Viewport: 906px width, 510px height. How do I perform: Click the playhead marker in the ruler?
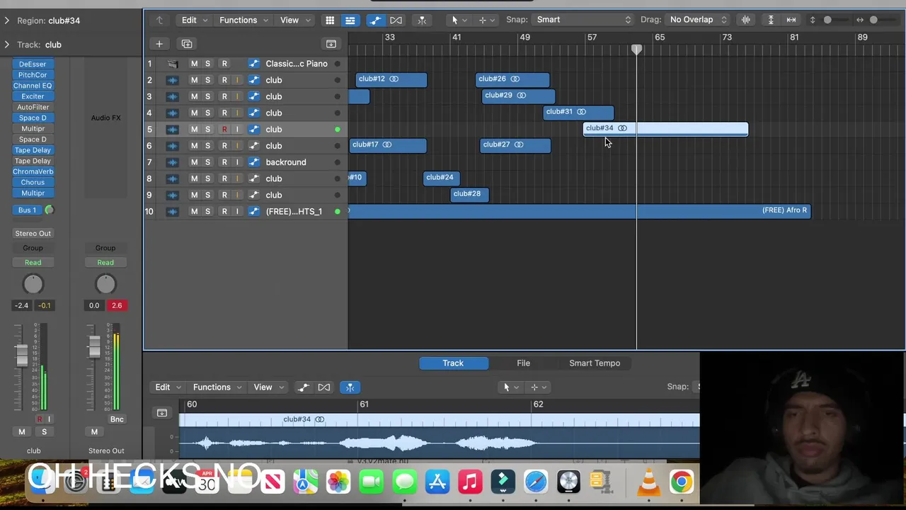pos(636,50)
